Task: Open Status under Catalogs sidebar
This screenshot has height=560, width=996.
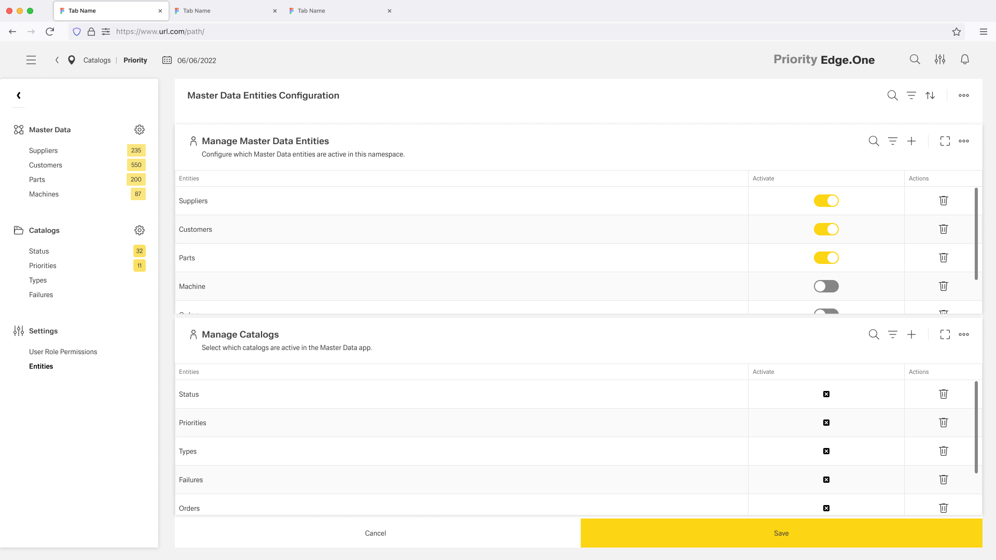Action: coord(39,251)
